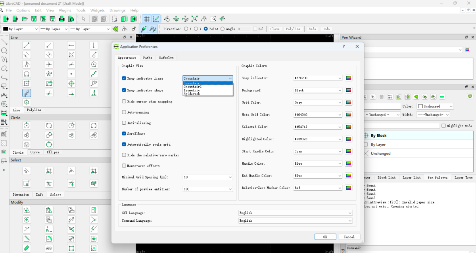Switch to the Defaults tab
Image resolution: width=476 pixels, height=253 pixels.
(166, 58)
